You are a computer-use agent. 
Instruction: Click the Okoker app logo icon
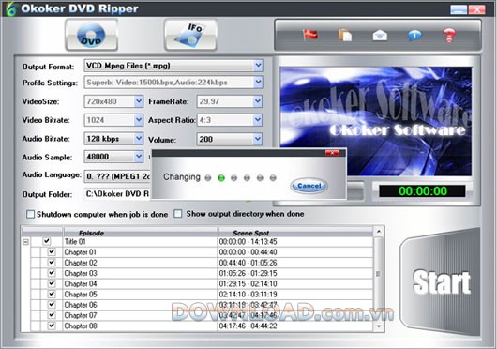10,8
